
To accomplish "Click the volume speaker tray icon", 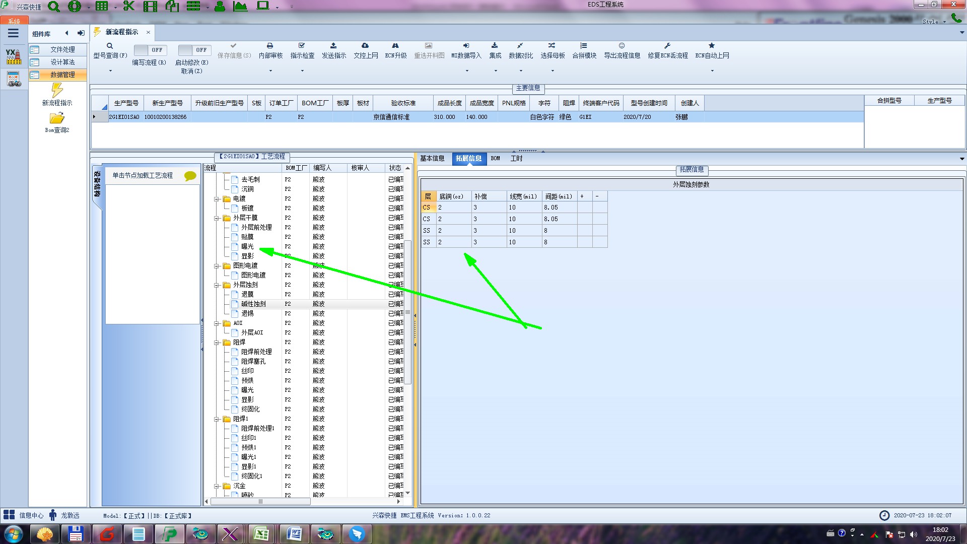I will [x=913, y=534].
